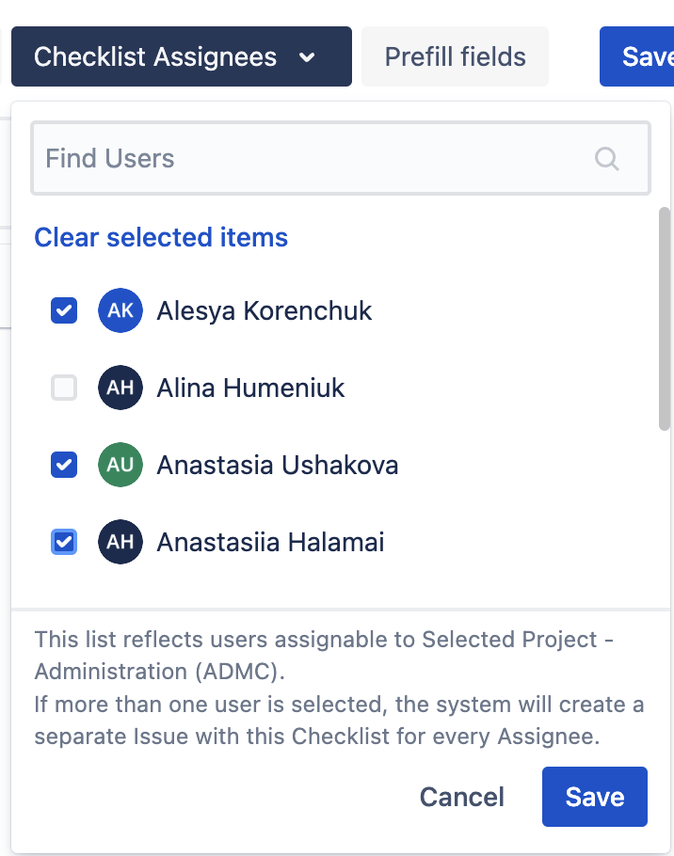Click the AK avatar for Alesya Korenchuk
Screen dimensions: 674x856
point(120,310)
